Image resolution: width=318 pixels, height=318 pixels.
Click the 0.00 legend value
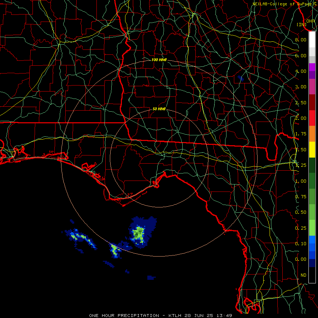coord(301,259)
